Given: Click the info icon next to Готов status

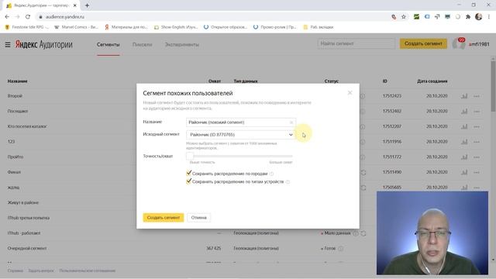Looking at the screenshot, I should pyautogui.click(x=341, y=249).
